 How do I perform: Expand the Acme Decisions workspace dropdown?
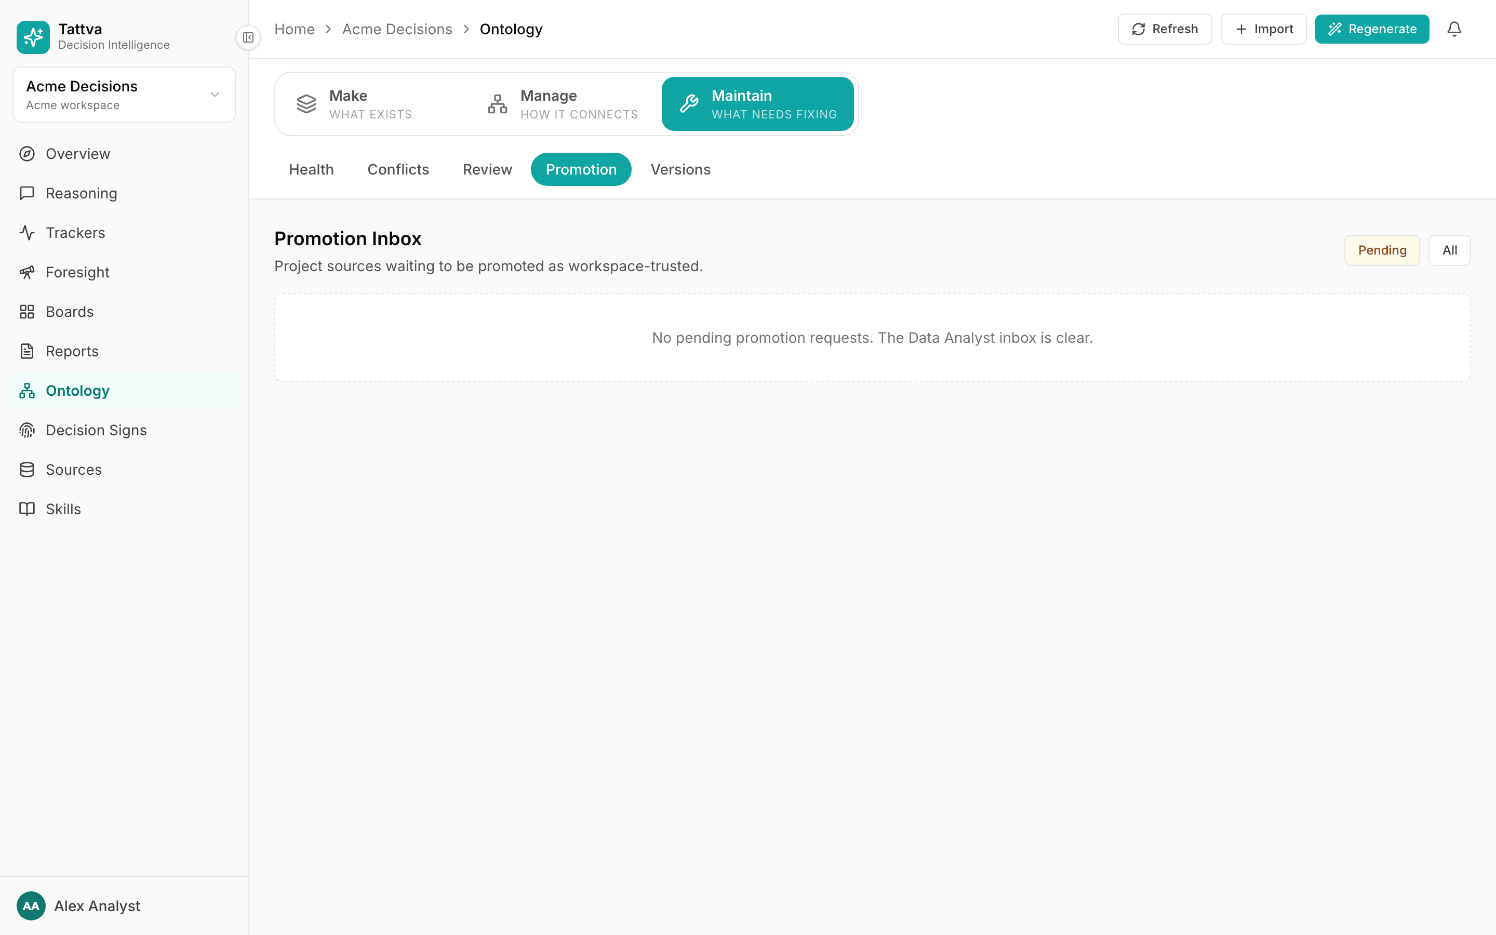pos(124,95)
